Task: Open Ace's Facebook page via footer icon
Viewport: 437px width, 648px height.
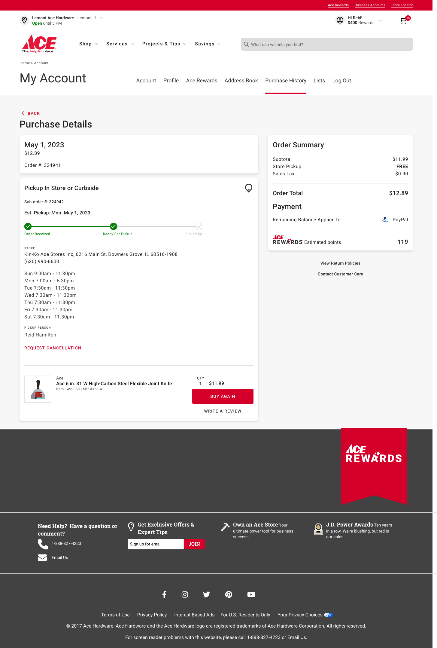Action: (164, 594)
